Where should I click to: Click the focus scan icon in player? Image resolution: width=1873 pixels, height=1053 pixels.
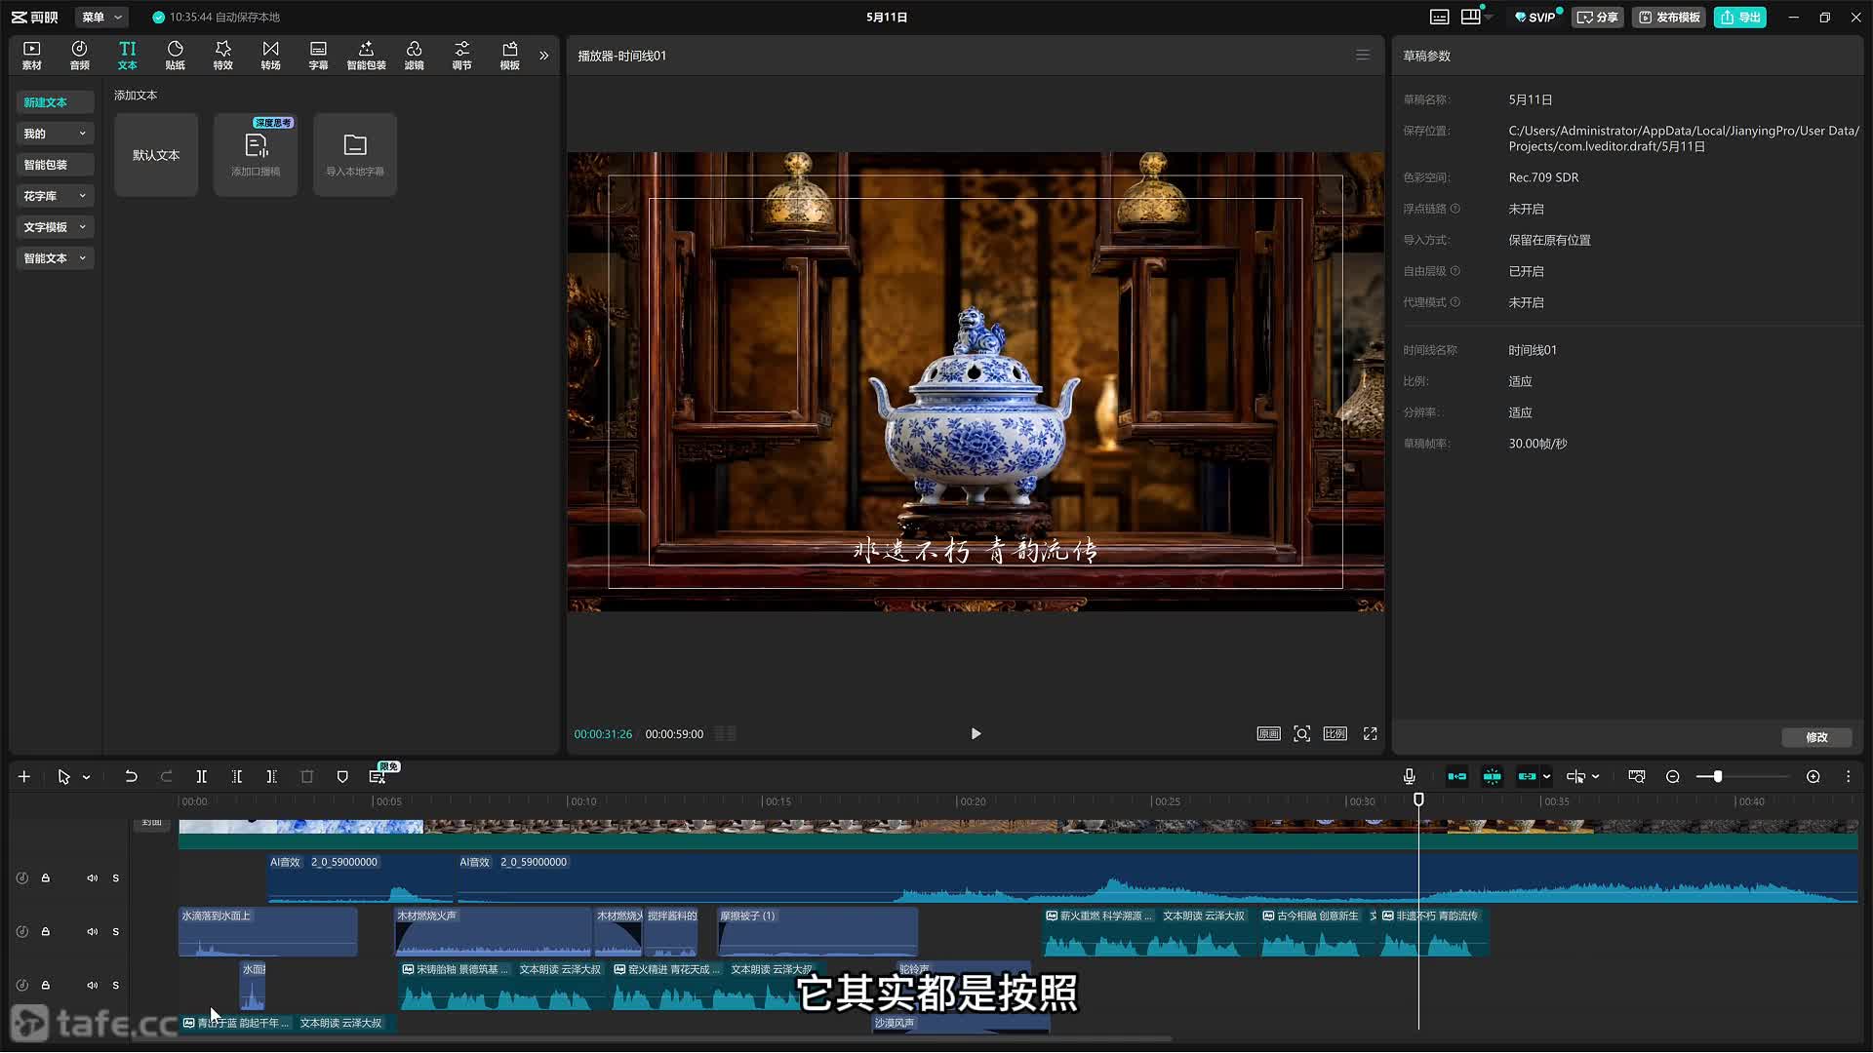click(1301, 734)
